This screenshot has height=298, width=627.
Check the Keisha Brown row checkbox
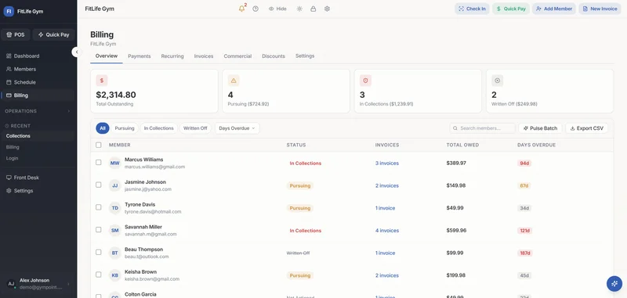click(x=99, y=275)
